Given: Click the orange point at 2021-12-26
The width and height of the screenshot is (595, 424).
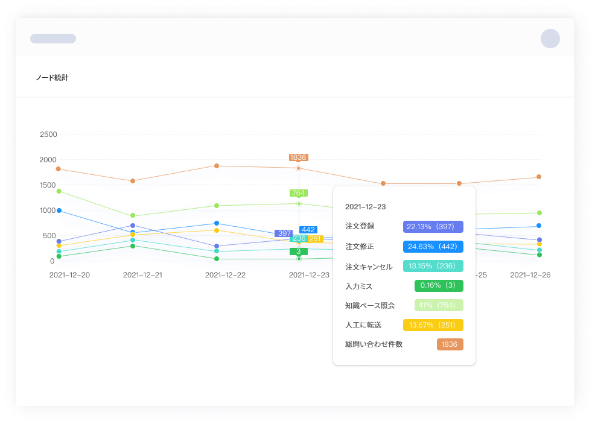Looking at the screenshot, I should tap(539, 177).
